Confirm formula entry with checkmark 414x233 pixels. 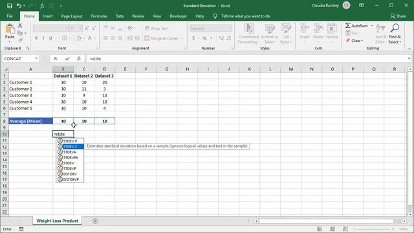pos(67,59)
